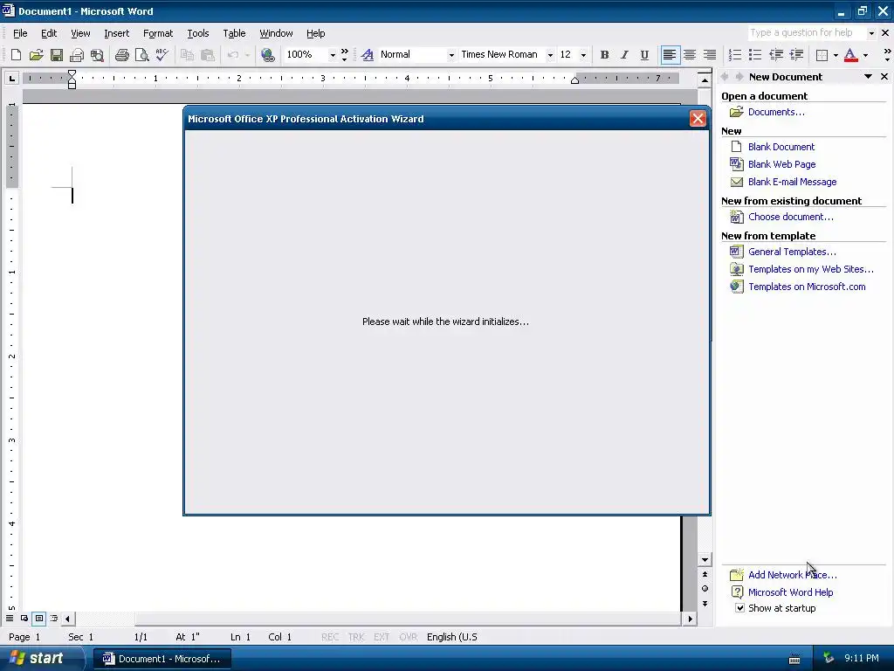Toggle Numbering list button
Viewport: 894px width, 671px height.
pos(735,55)
